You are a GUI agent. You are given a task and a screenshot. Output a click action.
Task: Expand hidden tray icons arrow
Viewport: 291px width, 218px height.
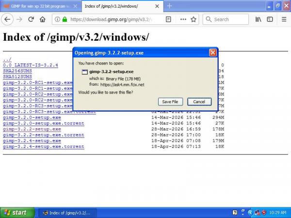tap(250, 213)
